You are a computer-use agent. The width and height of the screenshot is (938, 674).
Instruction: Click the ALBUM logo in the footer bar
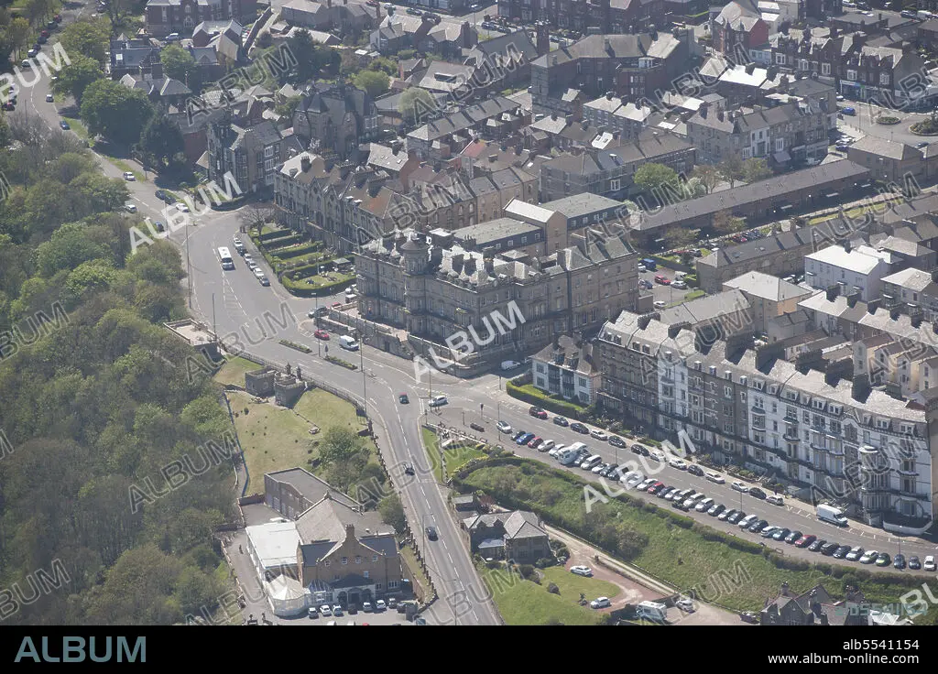(81, 649)
